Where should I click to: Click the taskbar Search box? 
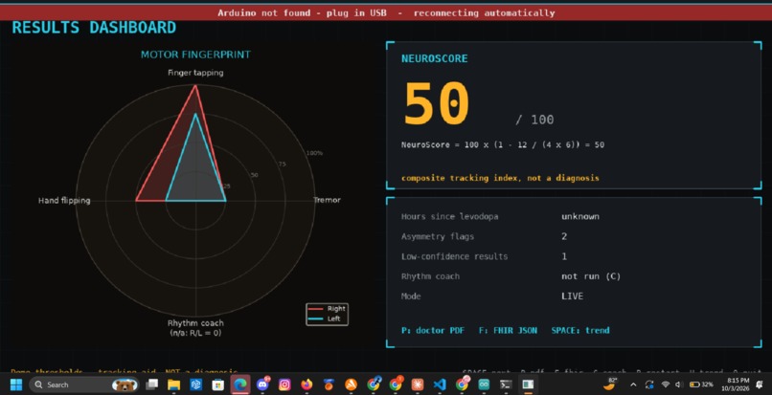coord(83,384)
